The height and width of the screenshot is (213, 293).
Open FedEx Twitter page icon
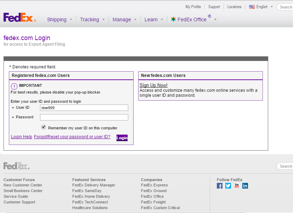point(228,186)
